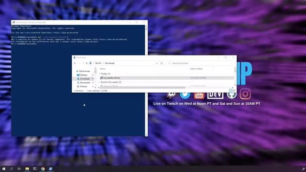Click the Downloads breadcrumb in address bar
This screenshot has height=172, width=306.
(109, 63)
